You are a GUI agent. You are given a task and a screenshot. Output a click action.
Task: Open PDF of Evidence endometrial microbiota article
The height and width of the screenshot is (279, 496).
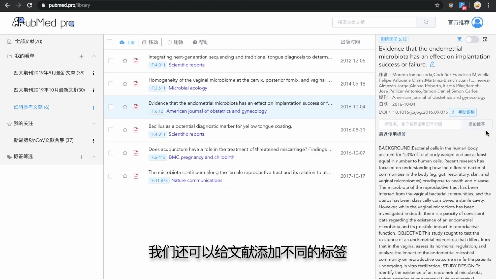click(x=136, y=107)
